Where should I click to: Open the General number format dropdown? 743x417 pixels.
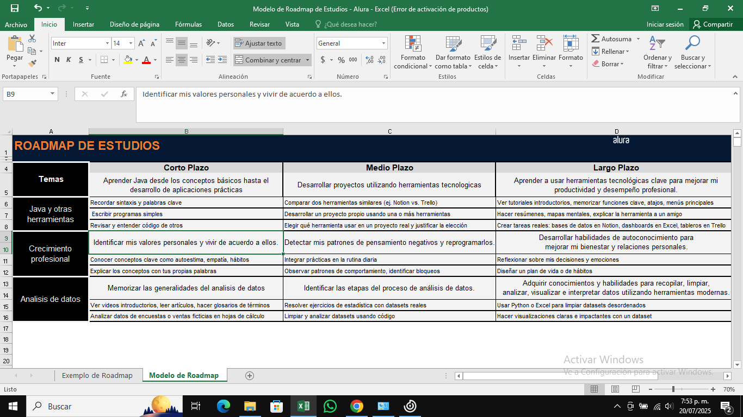(x=383, y=43)
